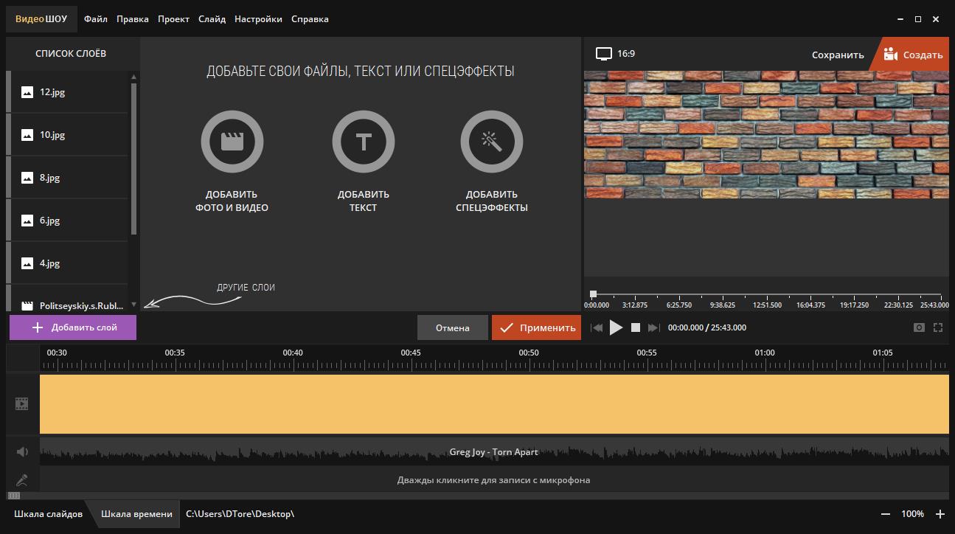Skip to next slide with forward icon

tap(653, 327)
